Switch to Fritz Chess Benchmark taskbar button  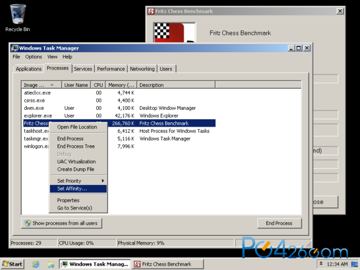coord(168,264)
